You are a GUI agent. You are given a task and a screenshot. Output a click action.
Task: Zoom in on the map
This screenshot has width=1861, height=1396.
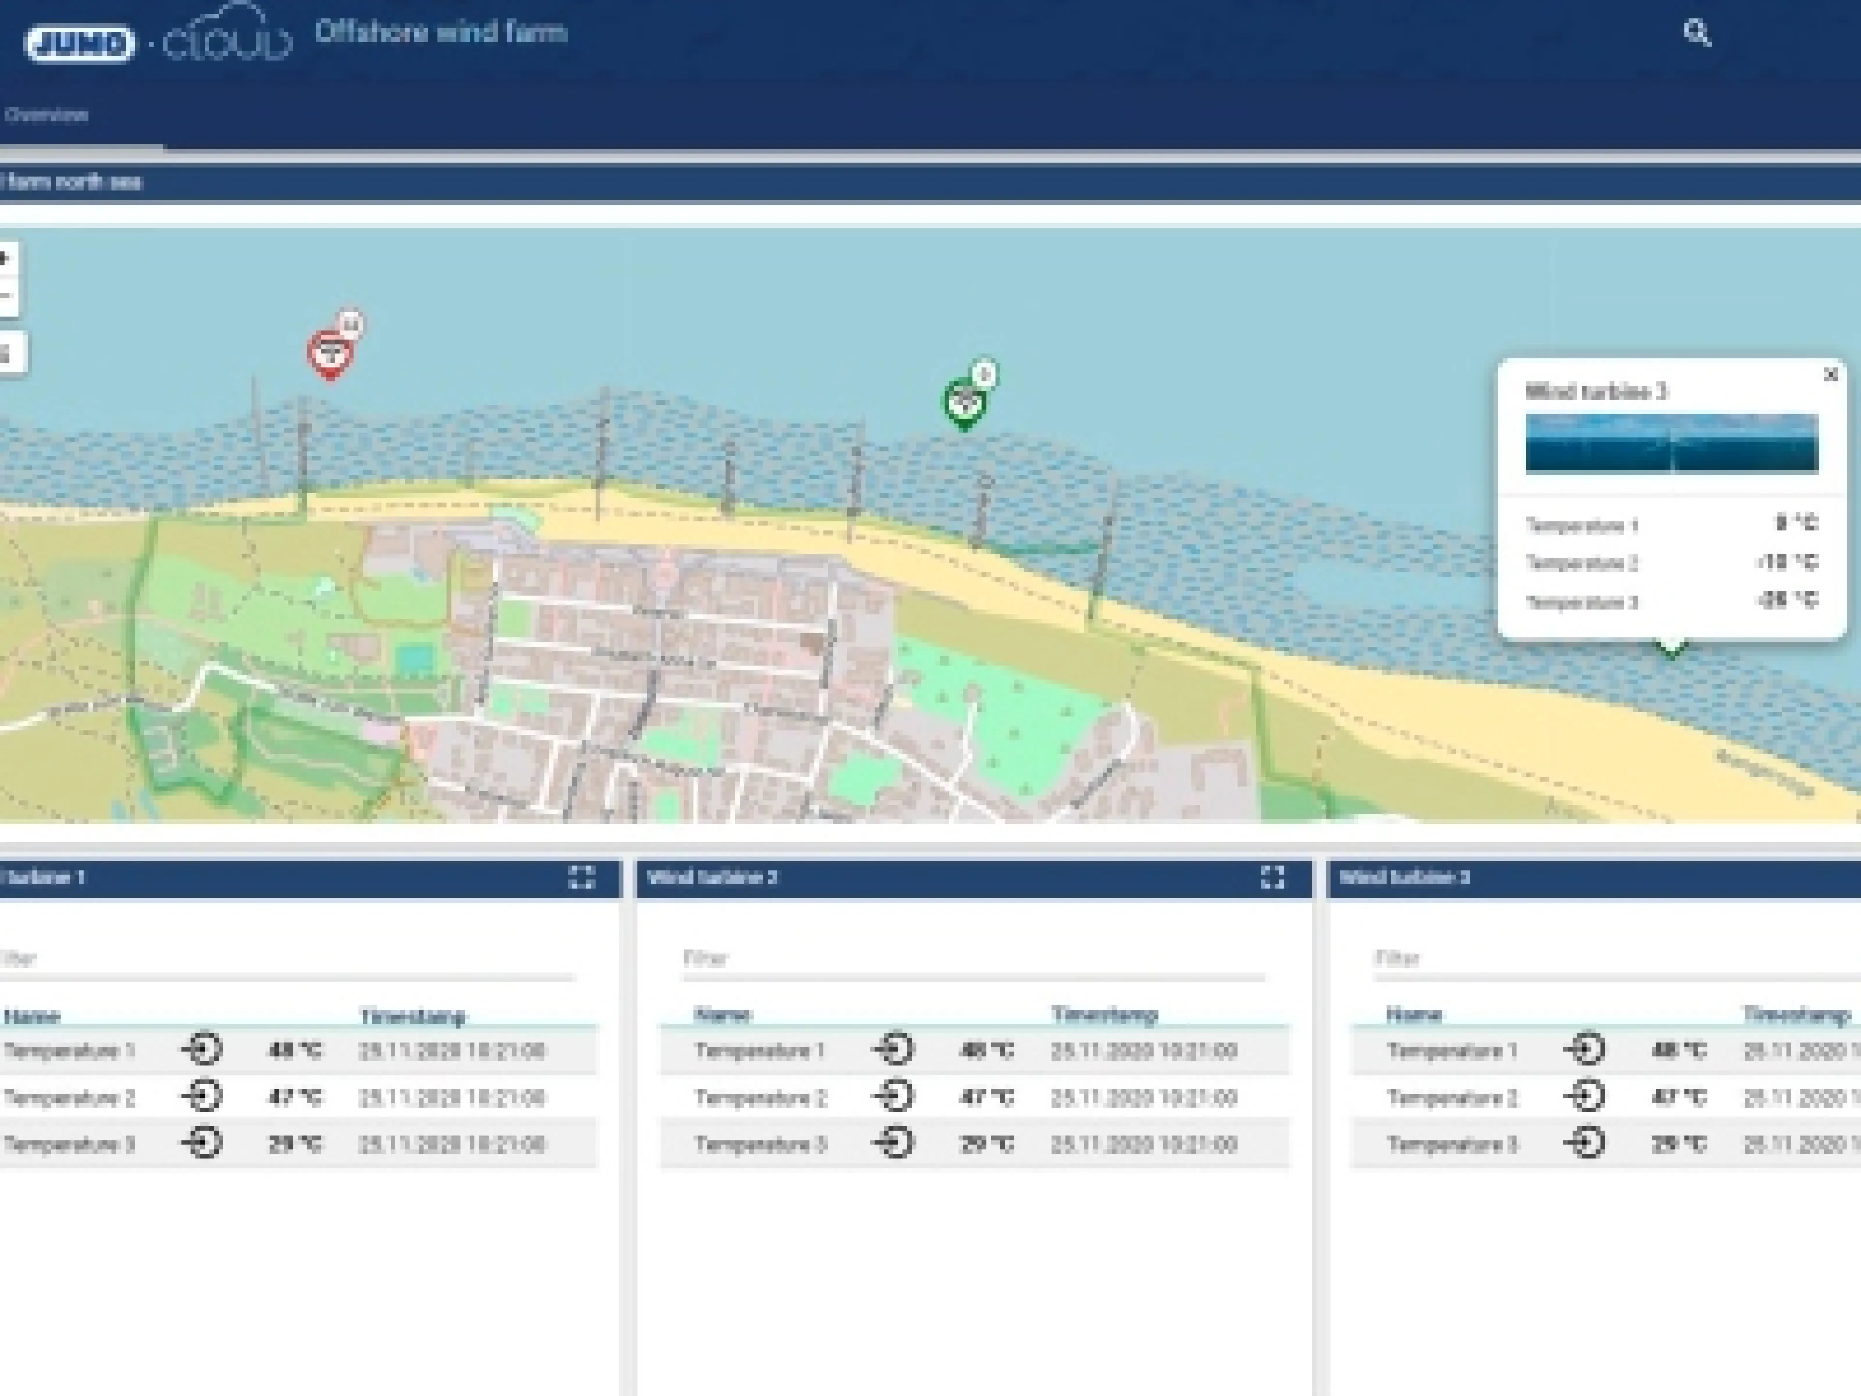[7, 258]
